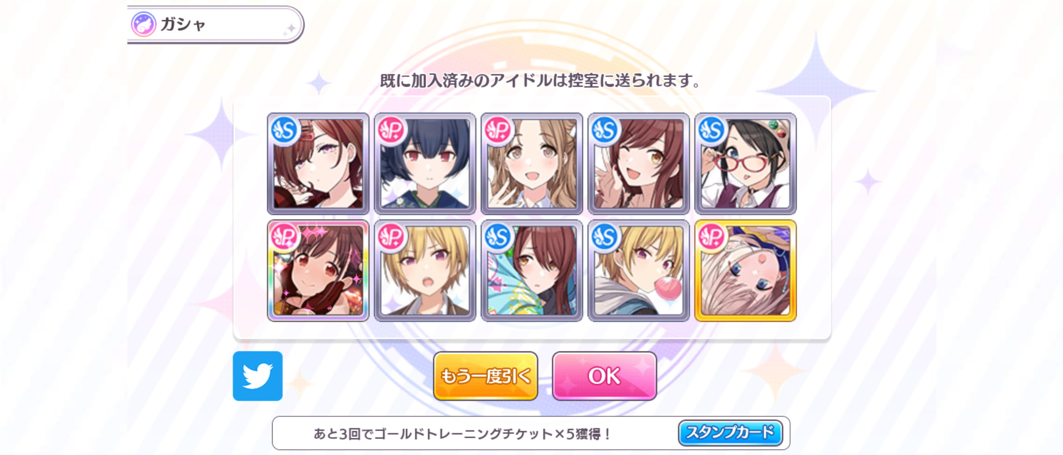Click the pink P badge on kimono card
Image resolution: width=1063 pixels, height=455 pixels.
[x=391, y=130]
